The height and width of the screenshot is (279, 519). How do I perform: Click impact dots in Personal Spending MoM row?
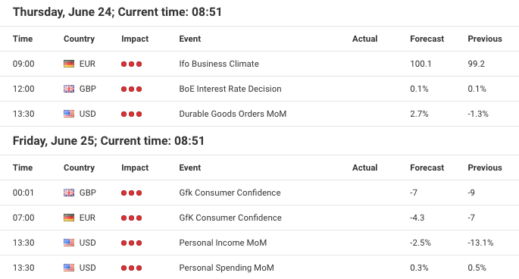131,268
